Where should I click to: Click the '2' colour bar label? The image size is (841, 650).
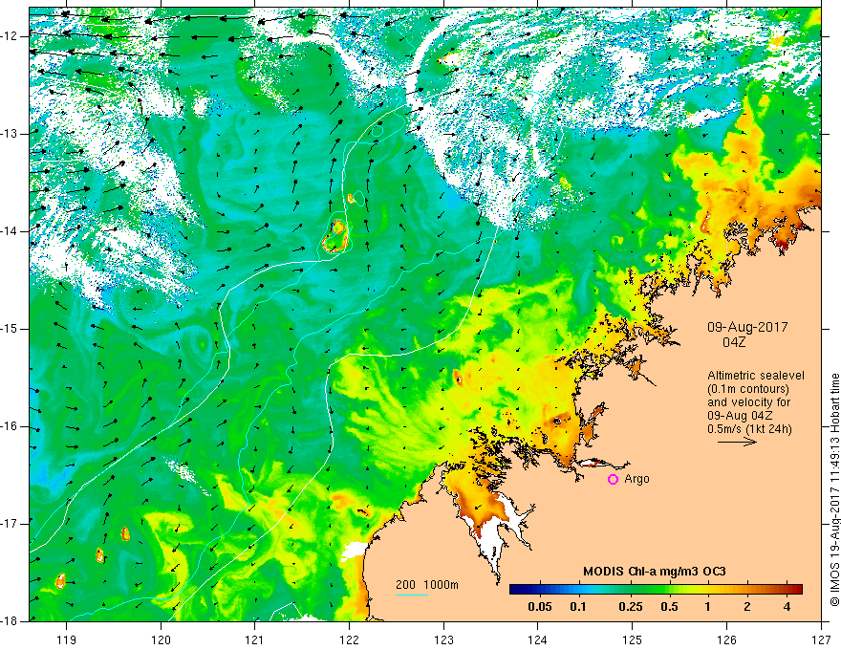tap(747, 607)
